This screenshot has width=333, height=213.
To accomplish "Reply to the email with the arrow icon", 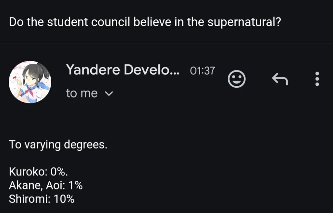I will pos(280,79).
